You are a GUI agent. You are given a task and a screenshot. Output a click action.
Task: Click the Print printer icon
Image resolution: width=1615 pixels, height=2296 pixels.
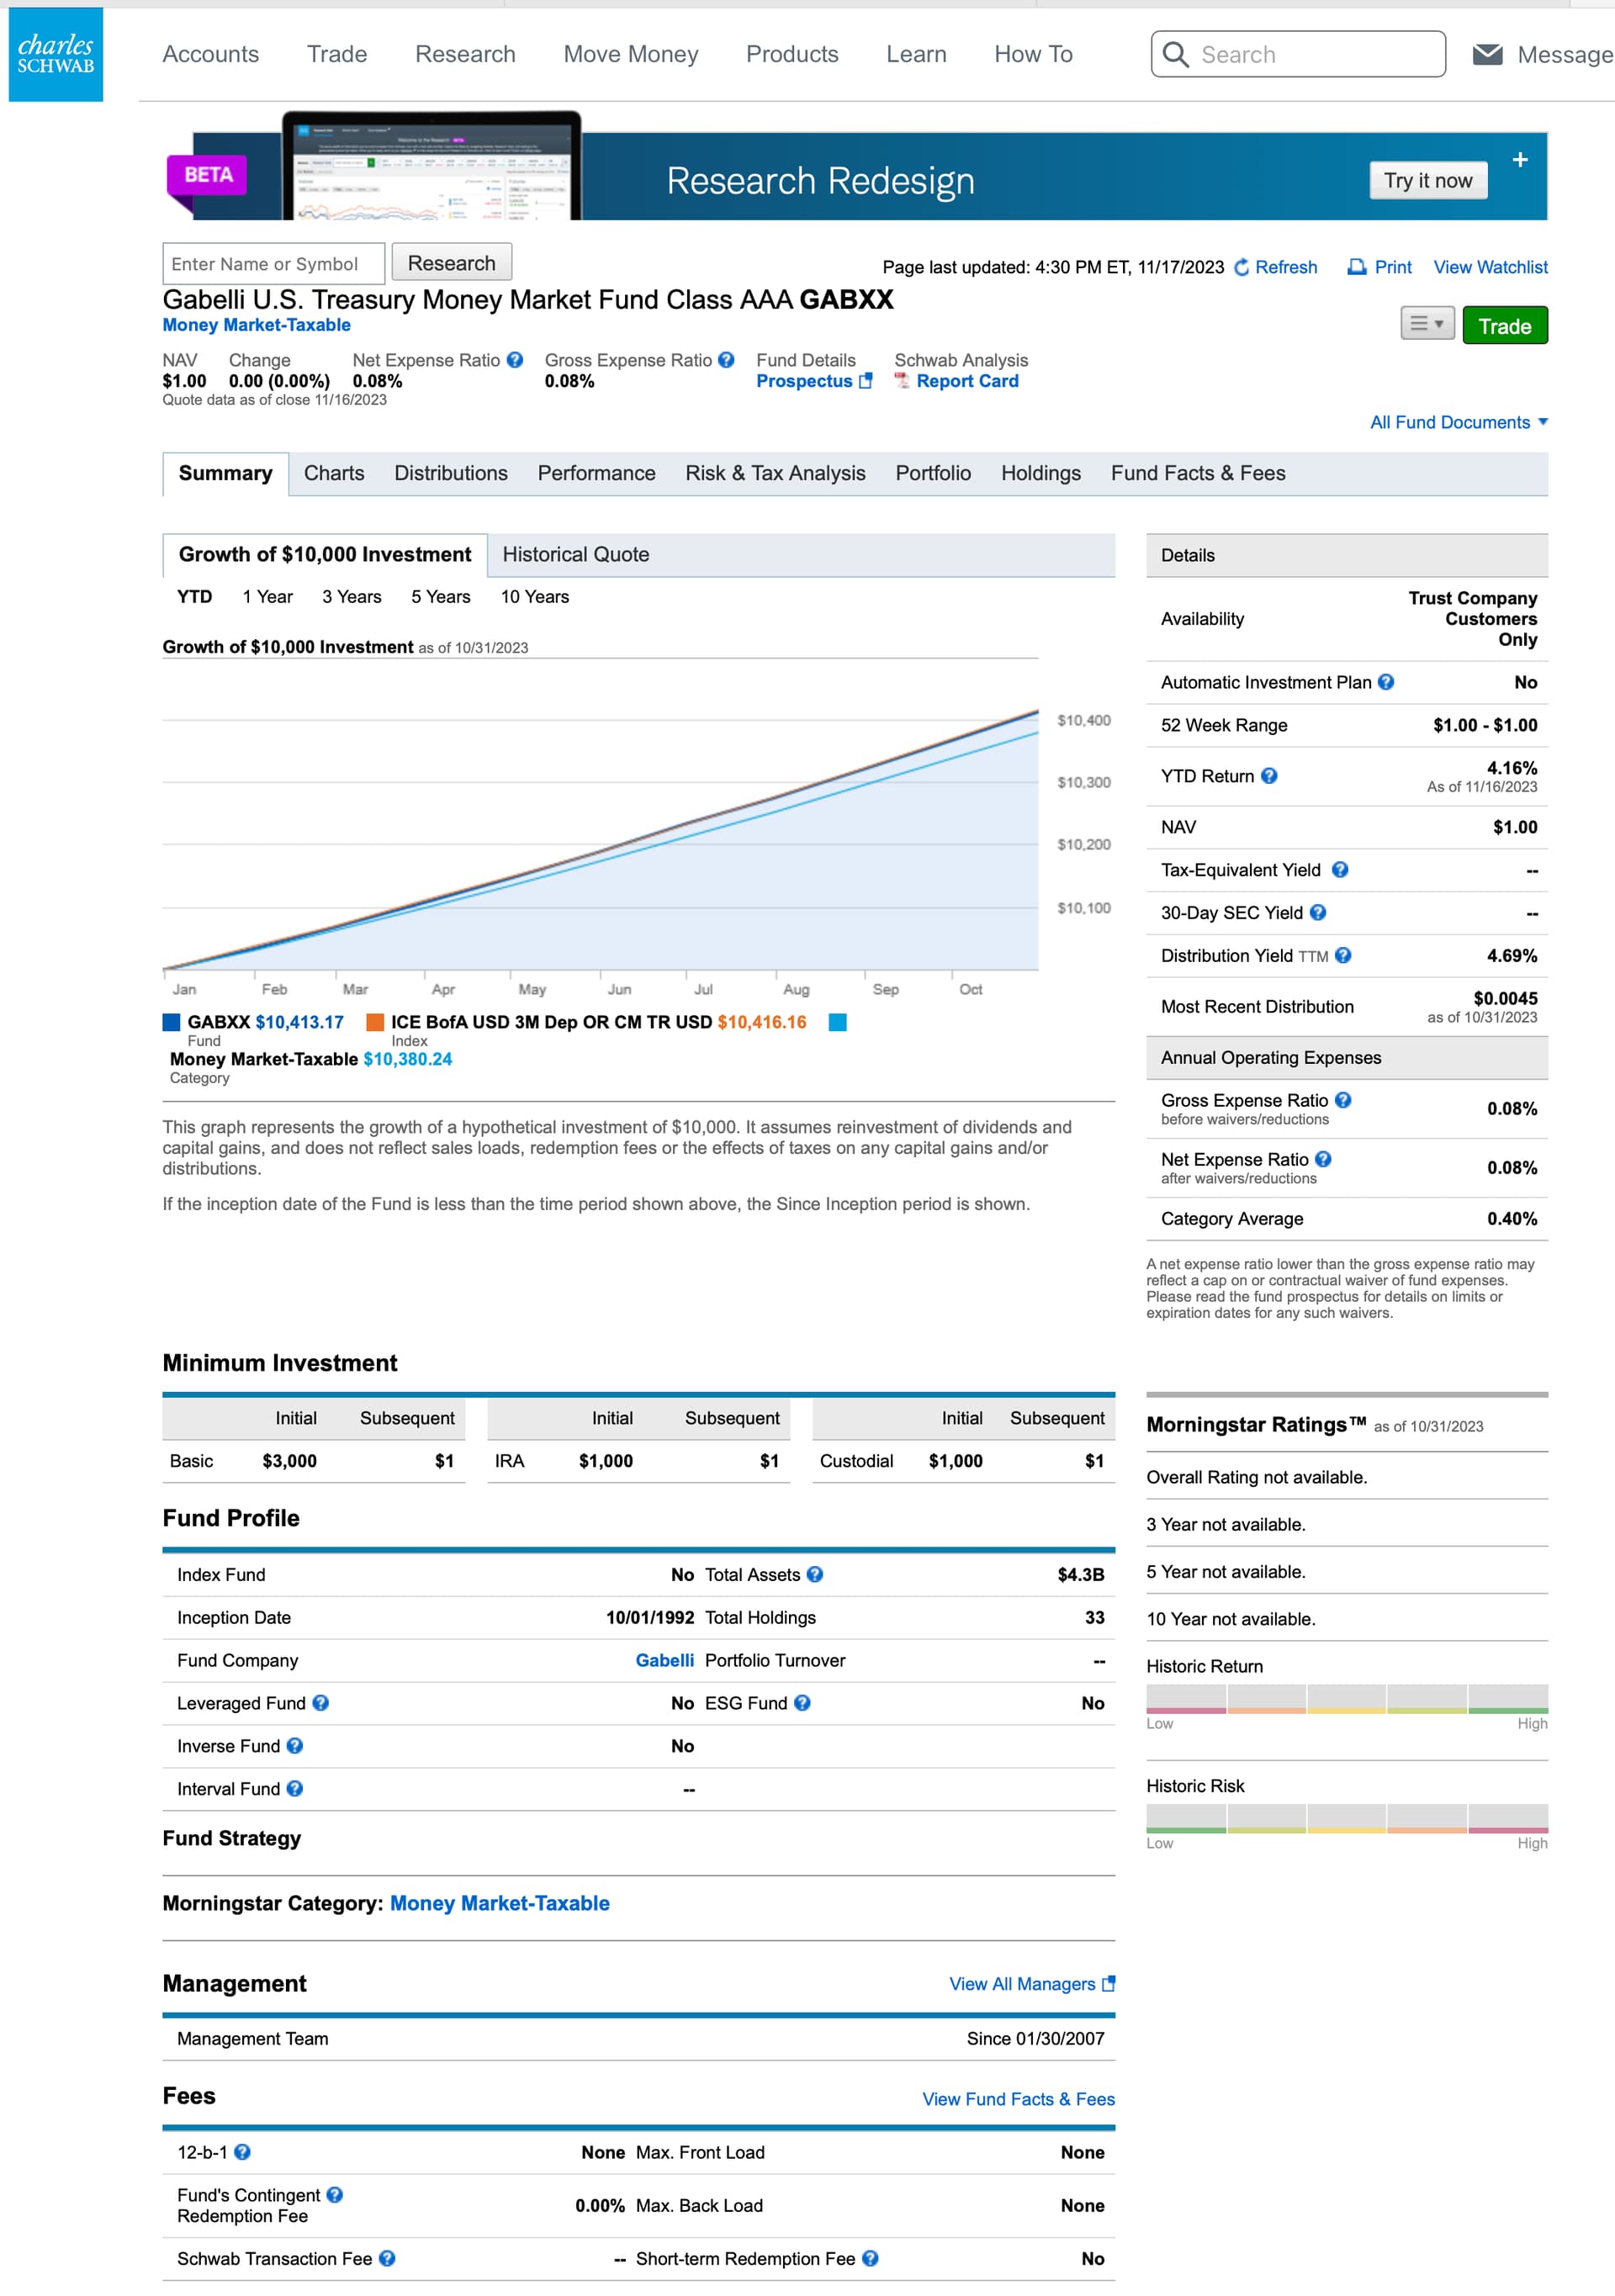click(x=1356, y=267)
